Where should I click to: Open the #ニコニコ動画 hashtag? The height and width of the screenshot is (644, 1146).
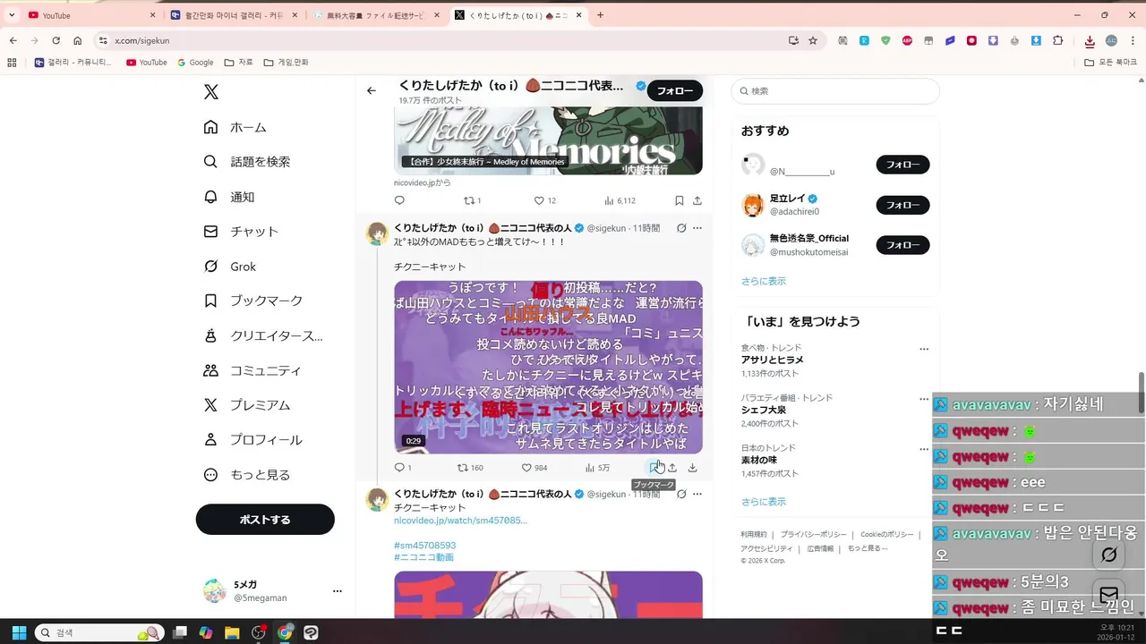click(x=423, y=557)
